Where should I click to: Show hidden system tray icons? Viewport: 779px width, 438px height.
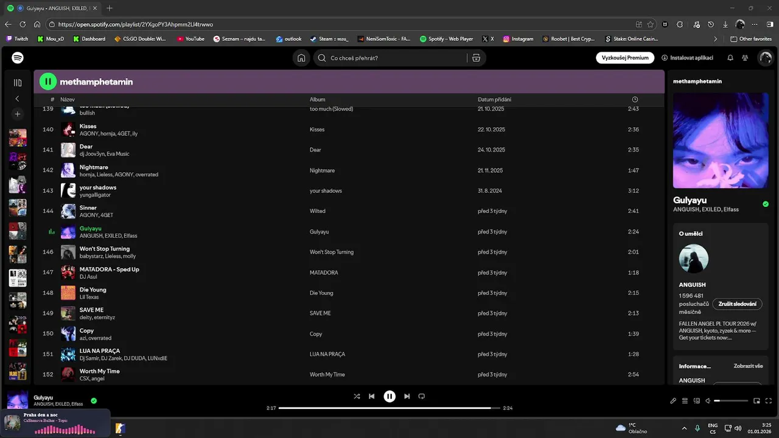pyautogui.click(x=684, y=428)
